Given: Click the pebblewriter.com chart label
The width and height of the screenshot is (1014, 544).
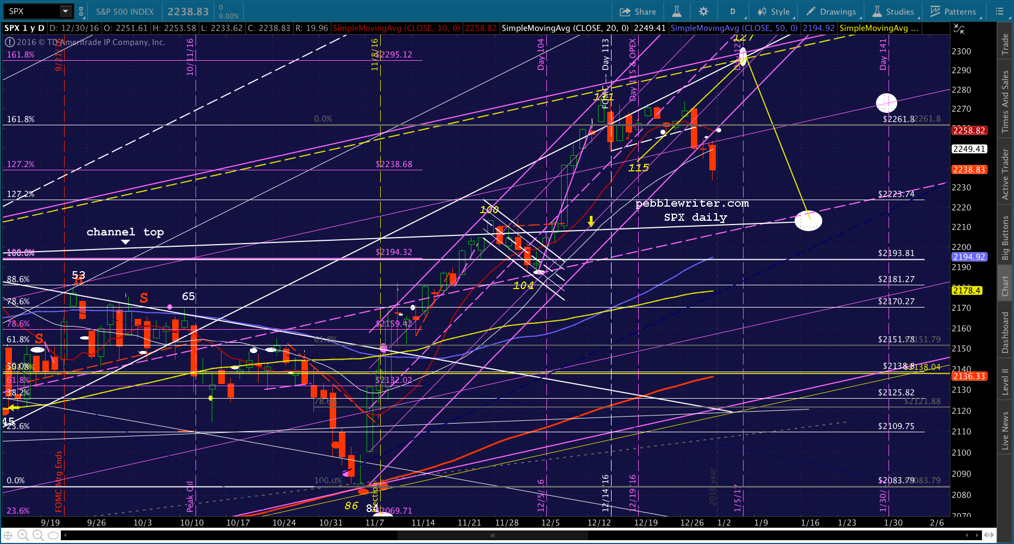Looking at the screenshot, I should pos(692,203).
